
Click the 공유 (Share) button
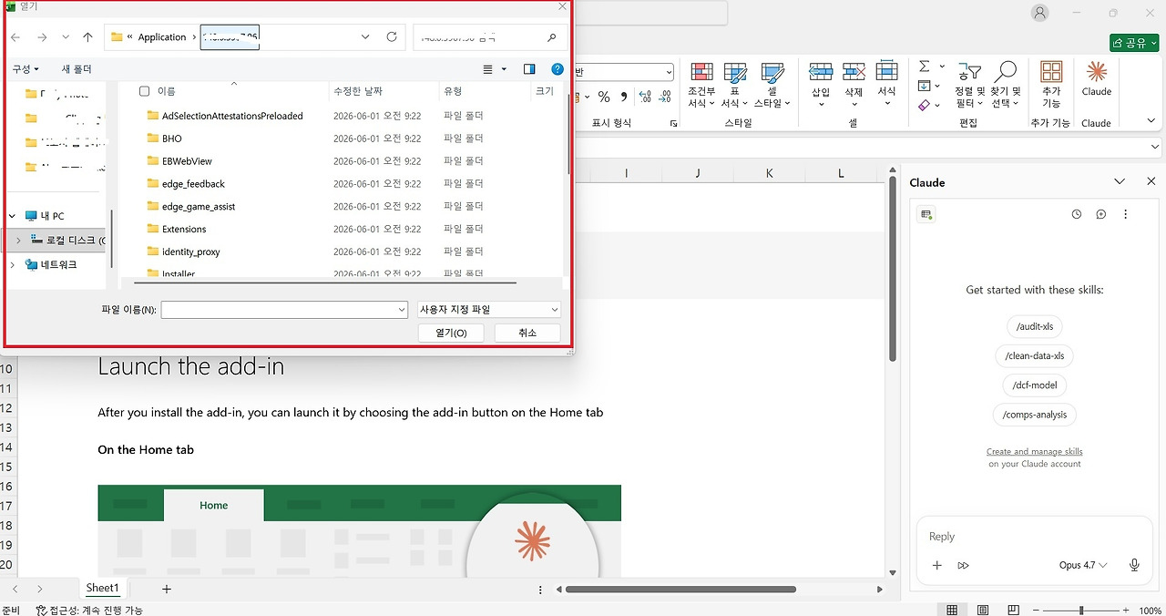1134,43
